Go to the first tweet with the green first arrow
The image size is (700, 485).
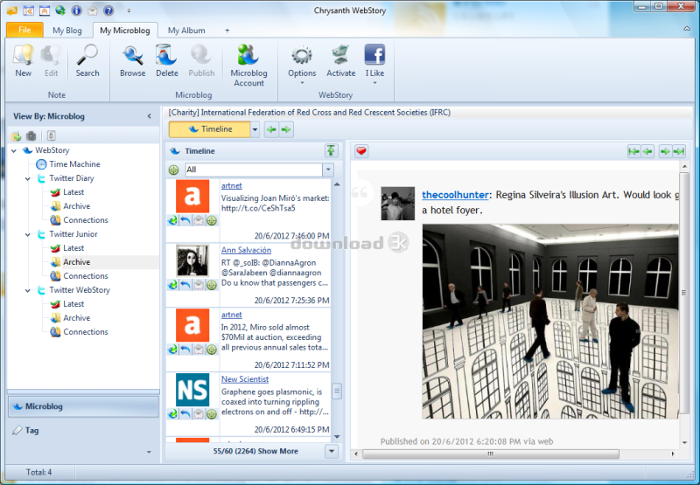[633, 151]
